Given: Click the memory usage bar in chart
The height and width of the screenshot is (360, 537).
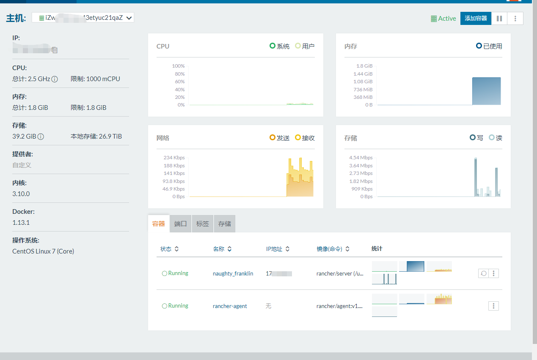Looking at the screenshot, I should point(487,91).
